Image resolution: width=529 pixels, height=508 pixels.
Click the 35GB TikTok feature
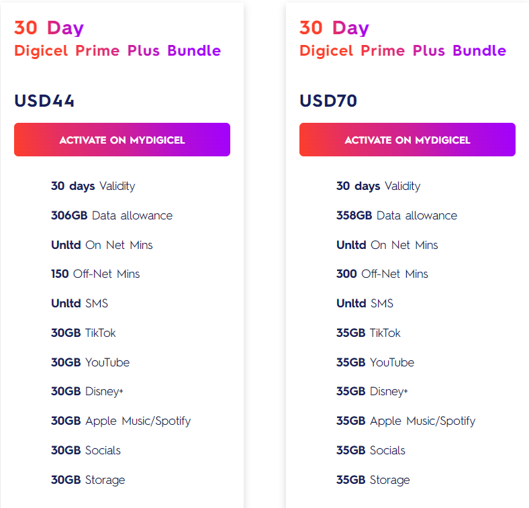[x=369, y=333]
